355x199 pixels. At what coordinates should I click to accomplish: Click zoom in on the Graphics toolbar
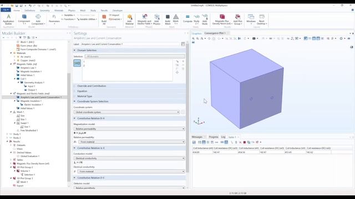coord(194,39)
